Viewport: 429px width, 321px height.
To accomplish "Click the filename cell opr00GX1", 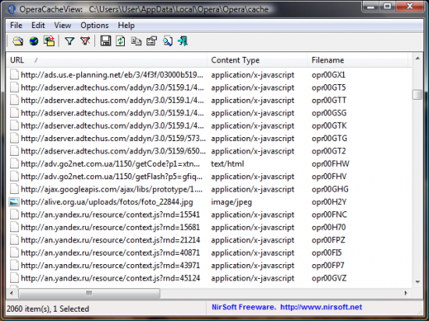I will tap(328, 75).
